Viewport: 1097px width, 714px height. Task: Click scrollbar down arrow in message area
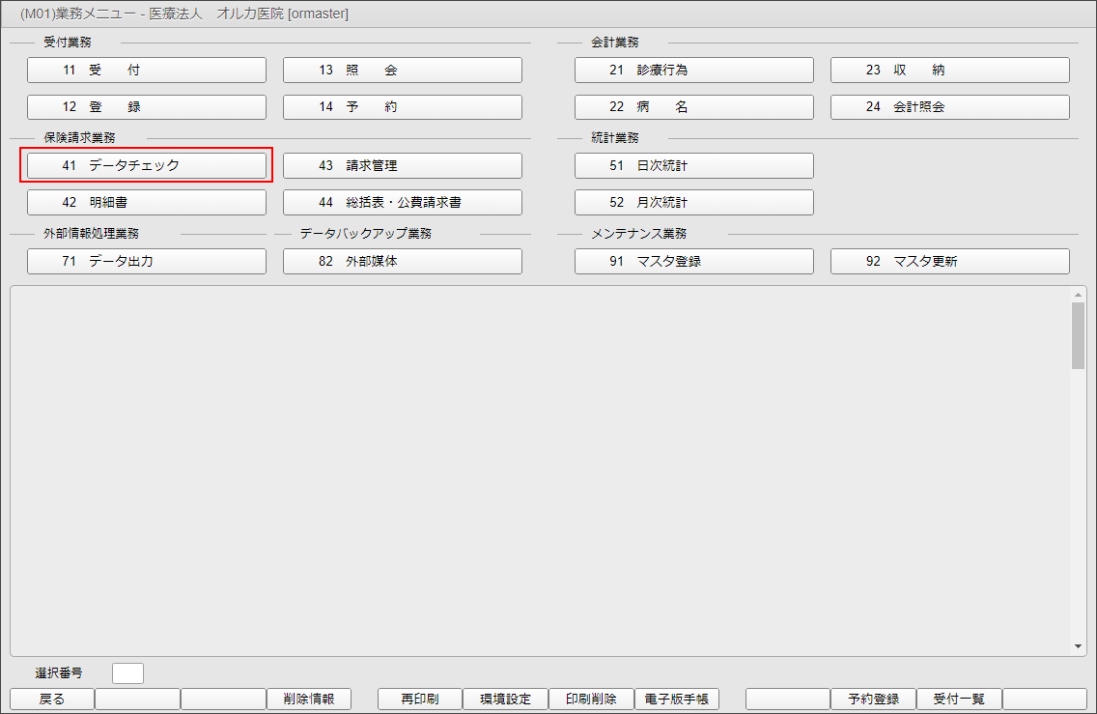coord(1078,646)
